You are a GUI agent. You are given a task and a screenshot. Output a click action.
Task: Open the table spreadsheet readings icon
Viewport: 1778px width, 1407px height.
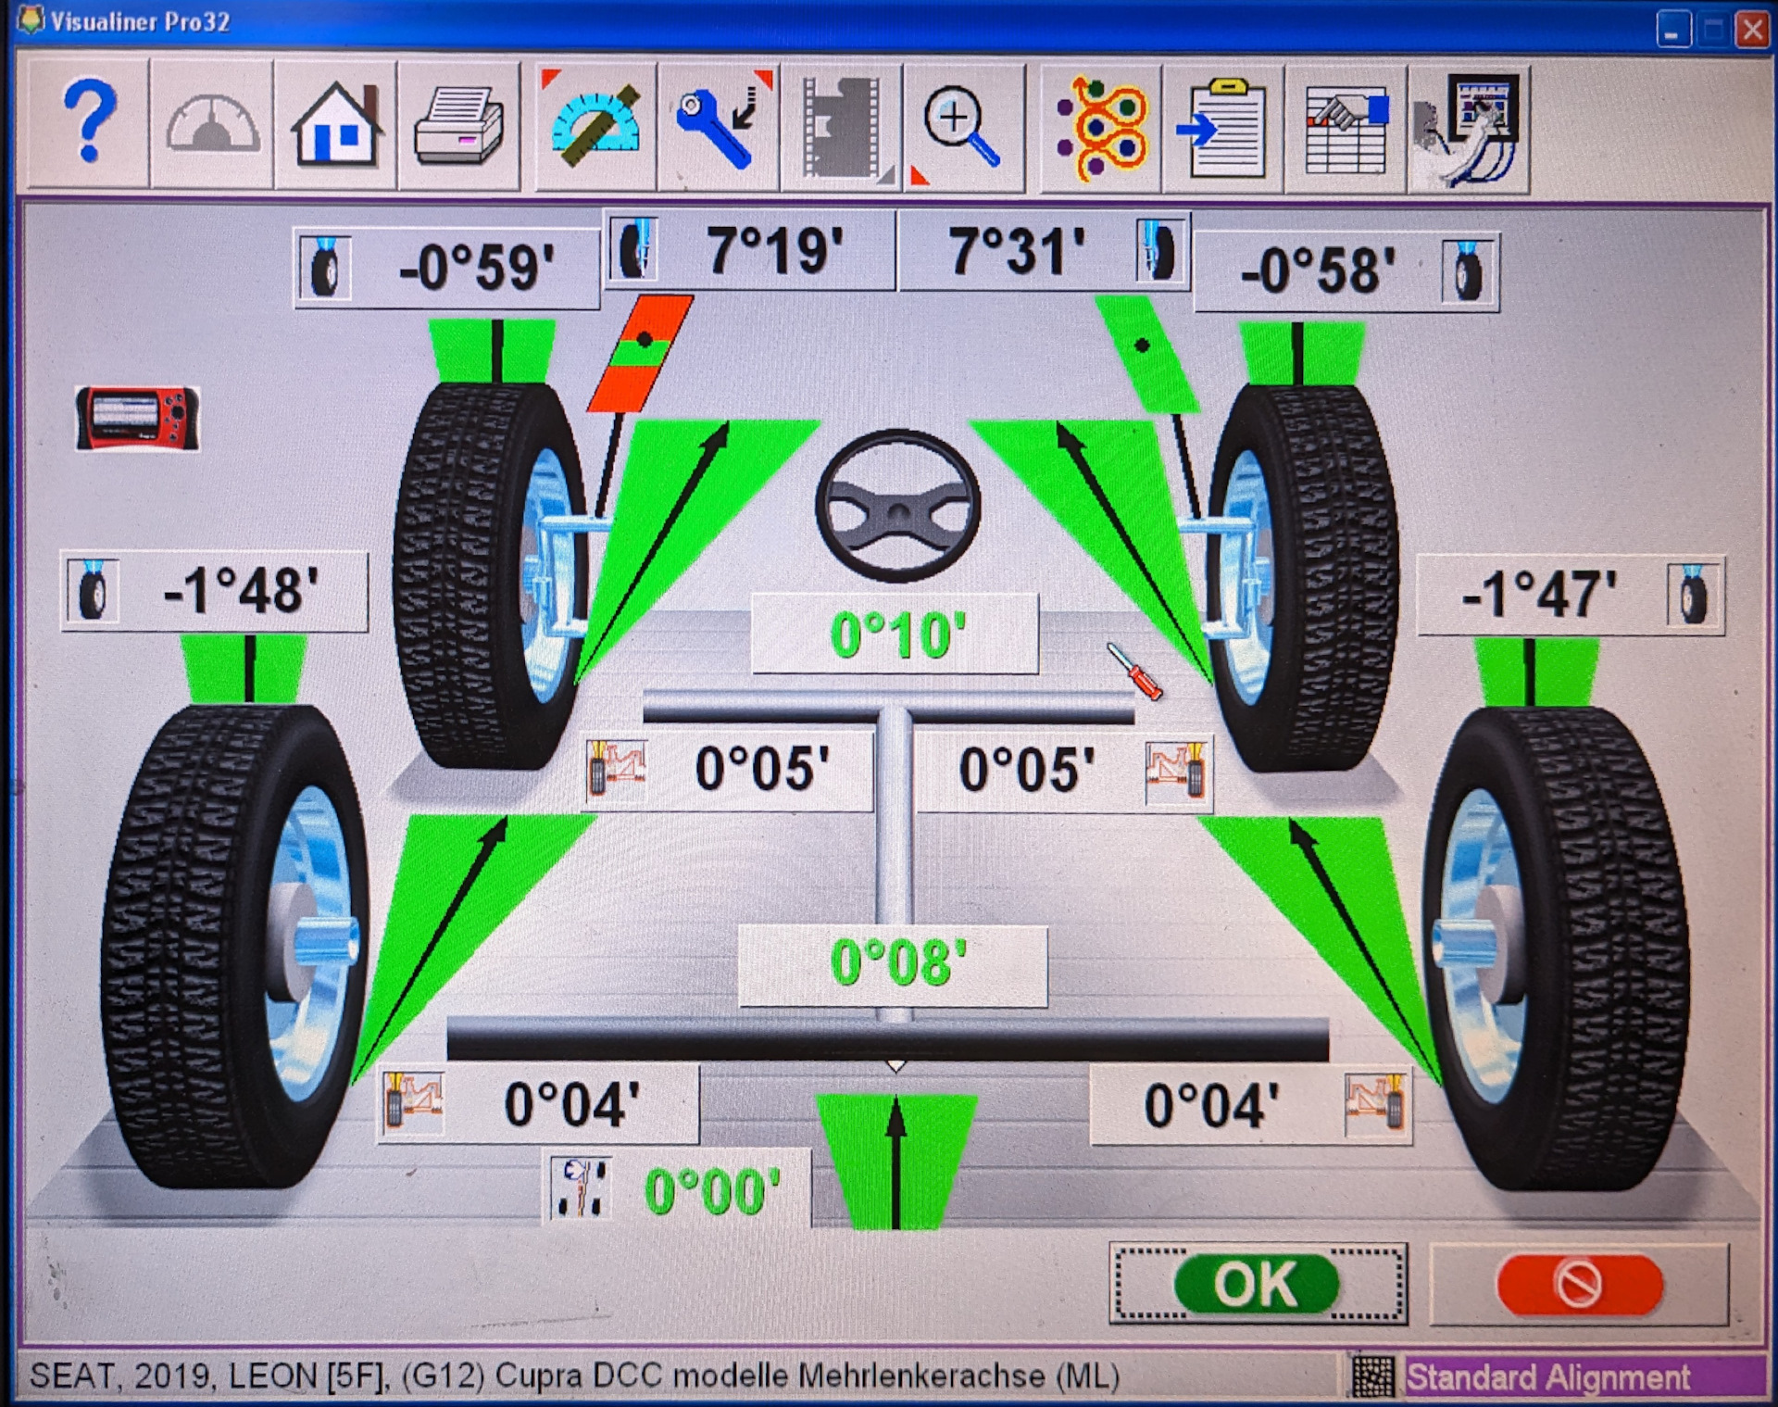(1346, 130)
